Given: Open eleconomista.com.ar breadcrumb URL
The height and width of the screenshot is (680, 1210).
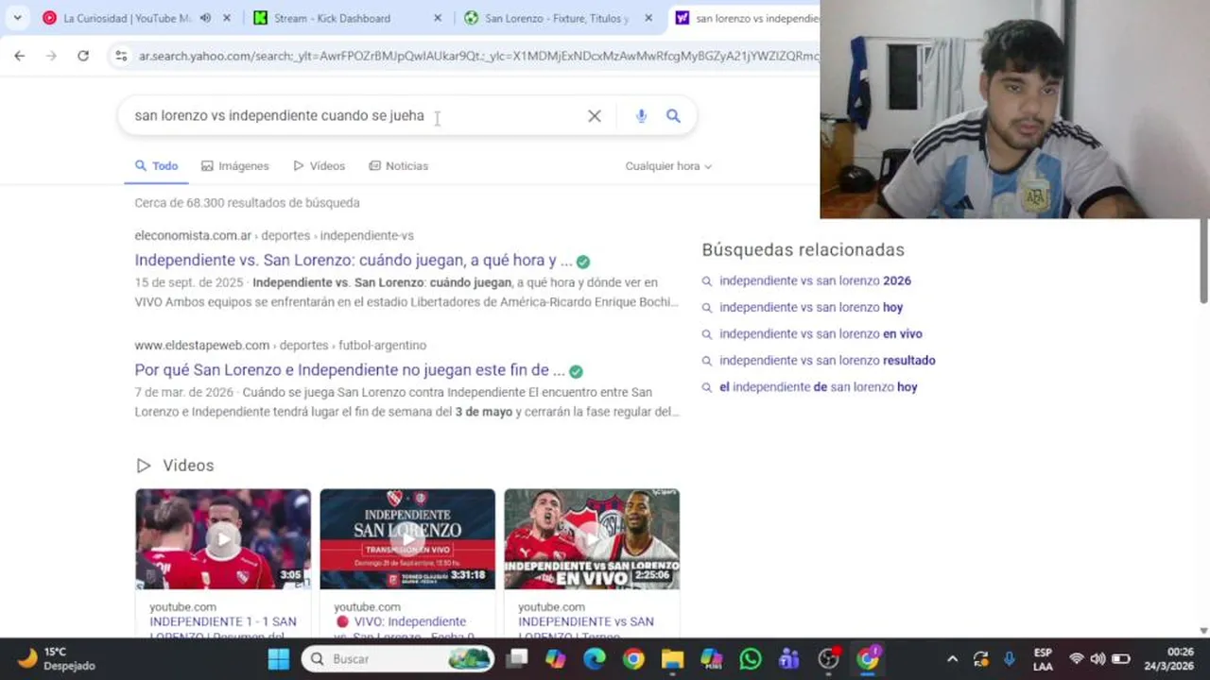Looking at the screenshot, I should tap(274, 235).
